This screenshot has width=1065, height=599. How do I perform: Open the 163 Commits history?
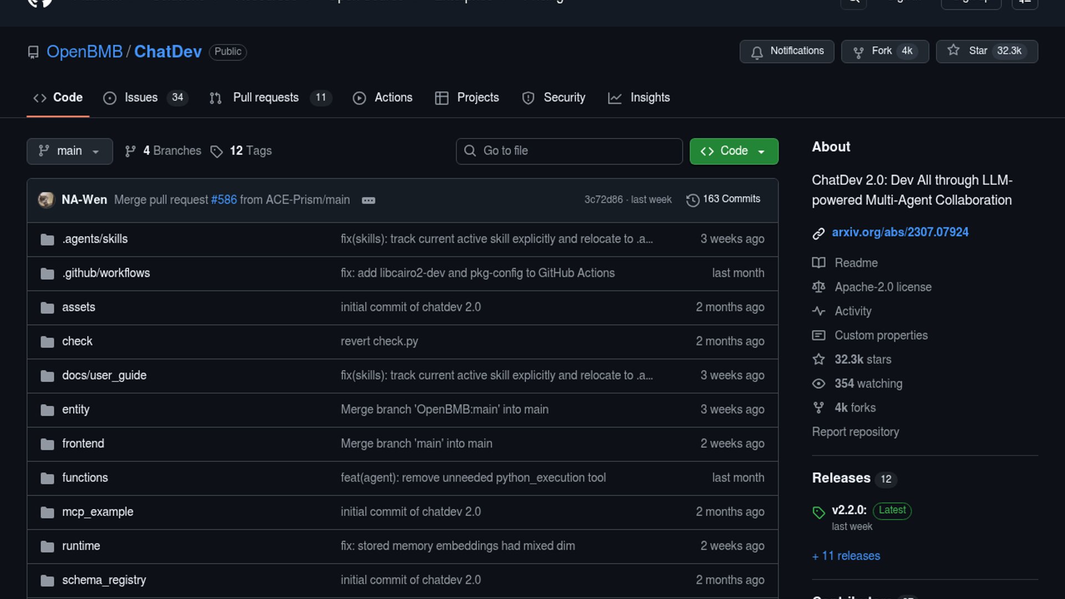[x=723, y=199]
